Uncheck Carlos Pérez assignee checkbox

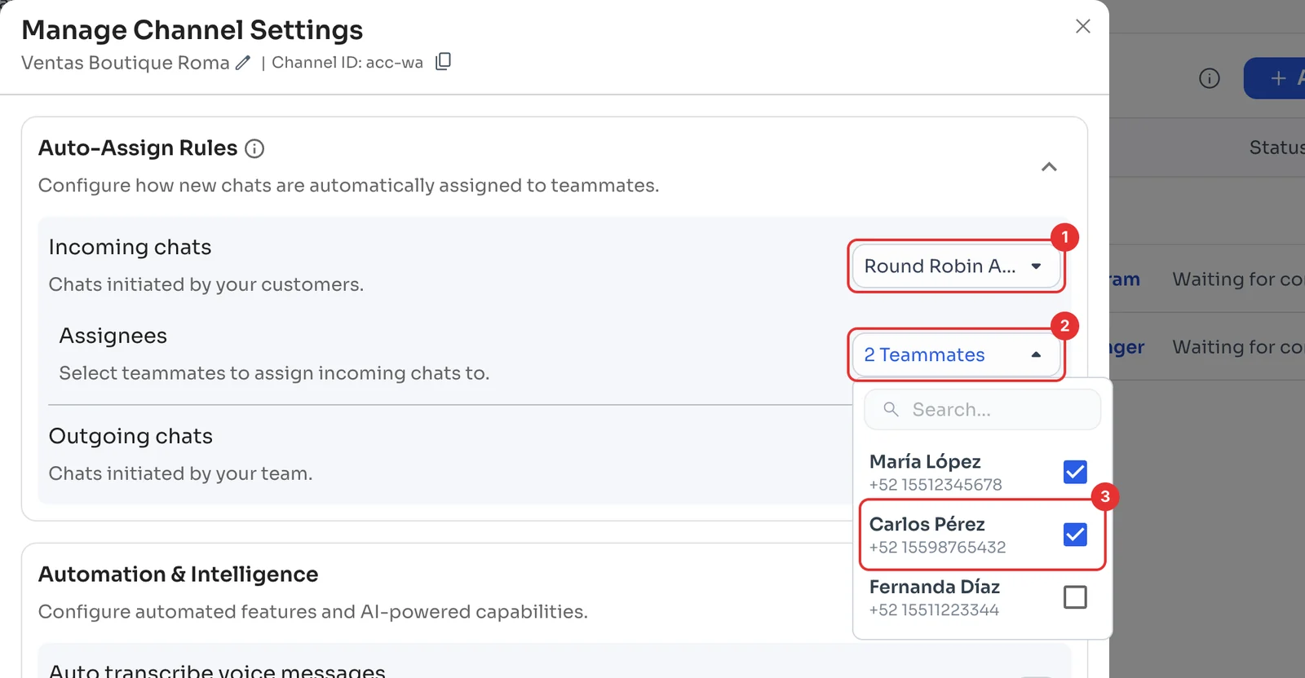(x=1075, y=535)
